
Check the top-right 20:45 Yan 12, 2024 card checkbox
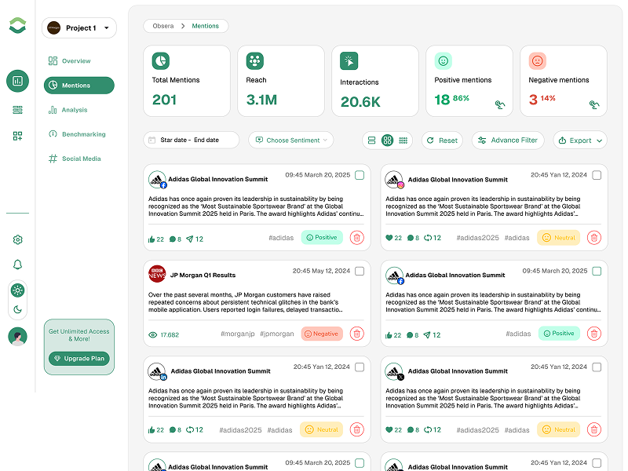pos(597,175)
